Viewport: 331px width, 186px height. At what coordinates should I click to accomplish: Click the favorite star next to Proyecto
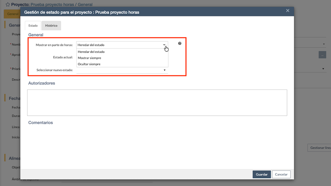(8, 5)
